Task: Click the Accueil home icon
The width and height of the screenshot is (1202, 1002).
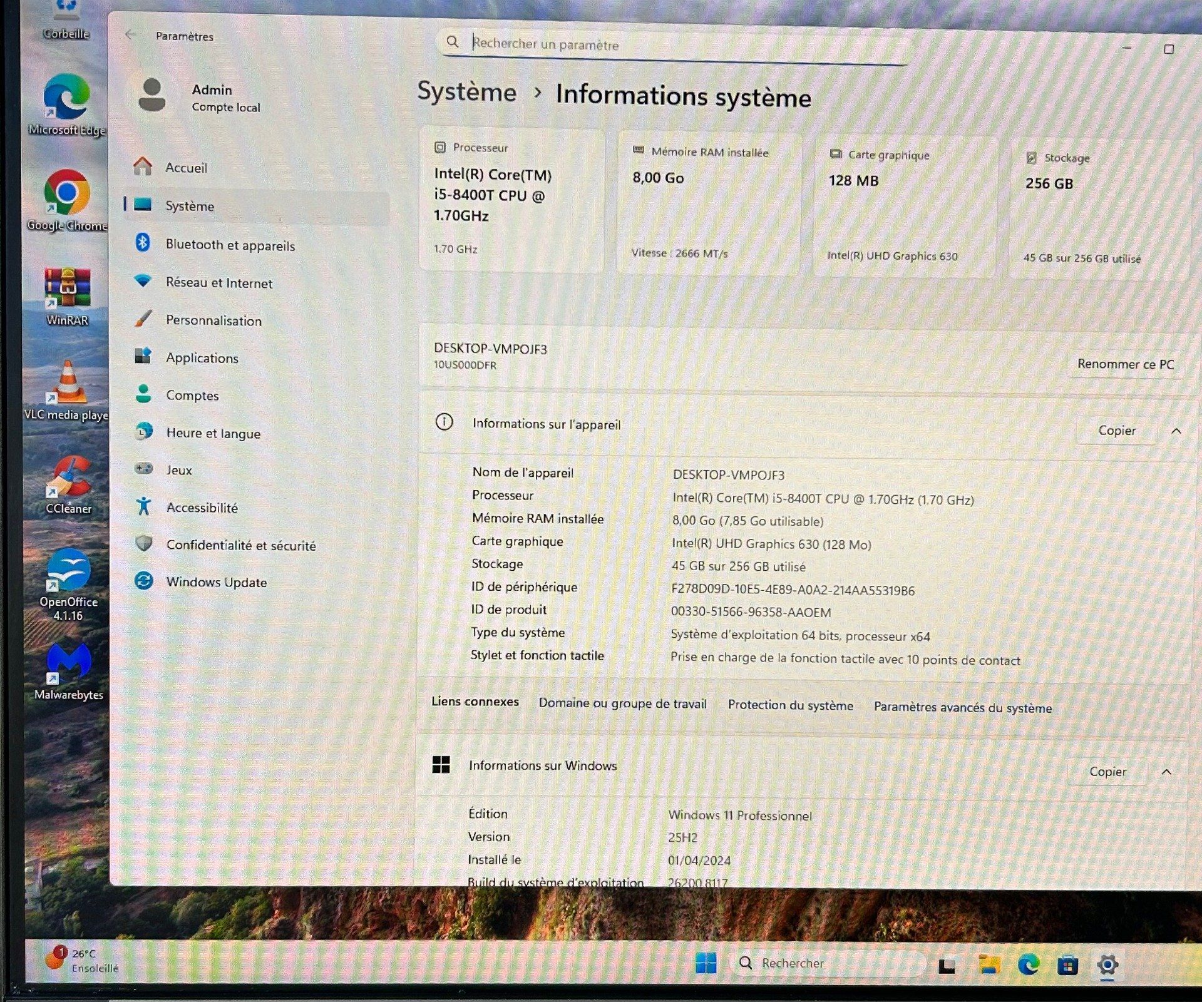Action: click(x=143, y=166)
